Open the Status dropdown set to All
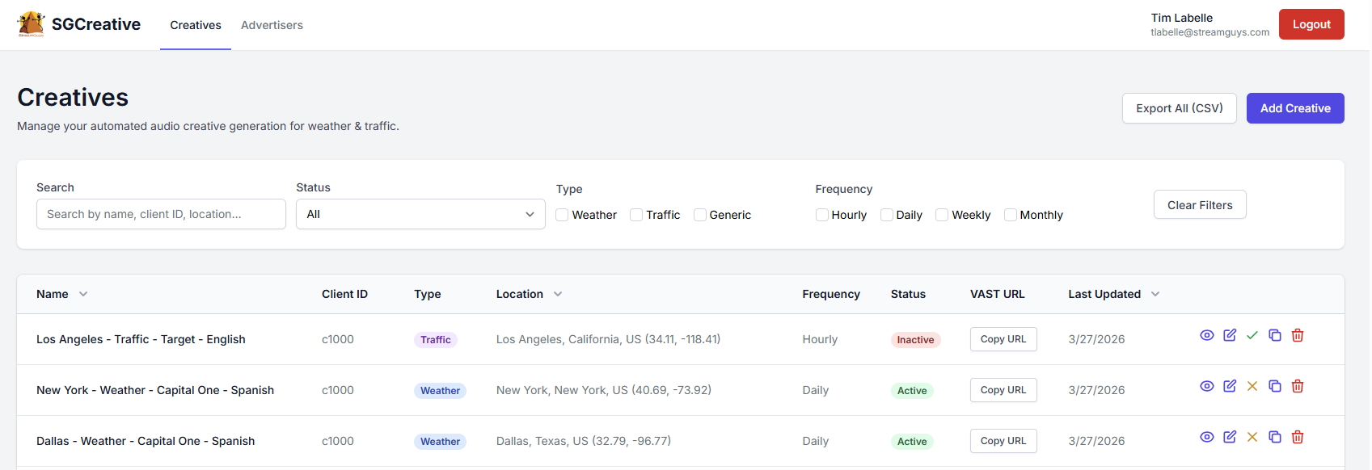This screenshot has width=1372, height=470. (x=420, y=214)
